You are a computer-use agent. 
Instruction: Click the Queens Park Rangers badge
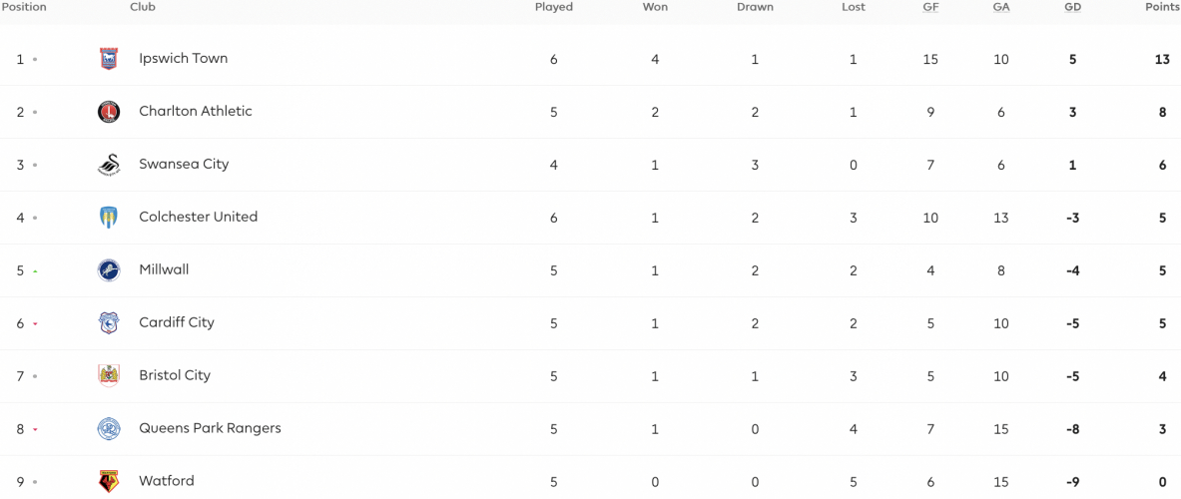pyautogui.click(x=109, y=429)
